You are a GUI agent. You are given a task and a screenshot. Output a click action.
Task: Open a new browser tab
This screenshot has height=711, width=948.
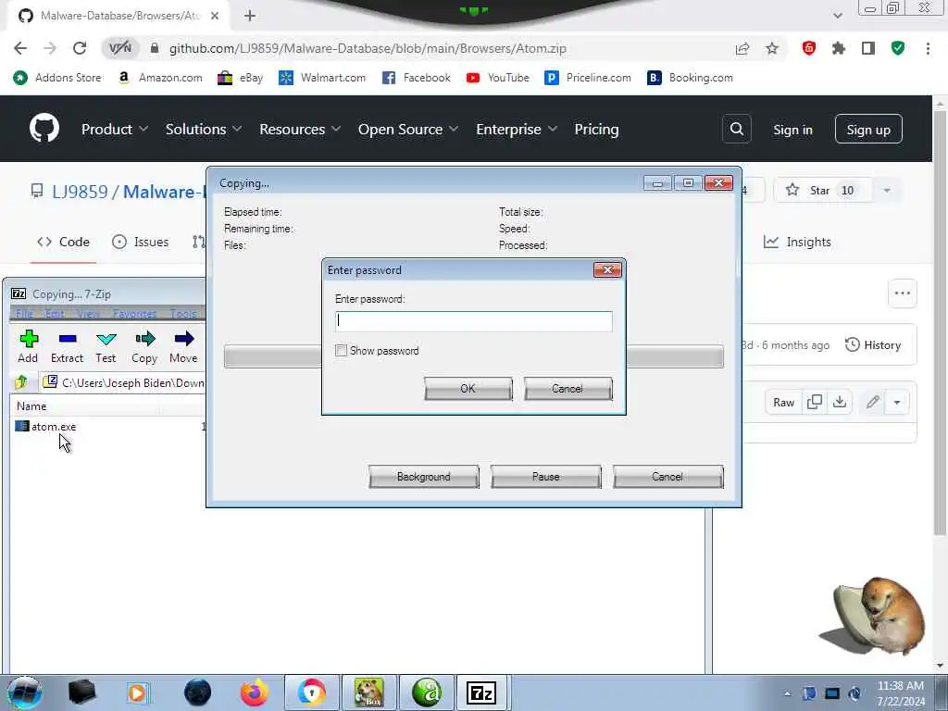click(250, 16)
